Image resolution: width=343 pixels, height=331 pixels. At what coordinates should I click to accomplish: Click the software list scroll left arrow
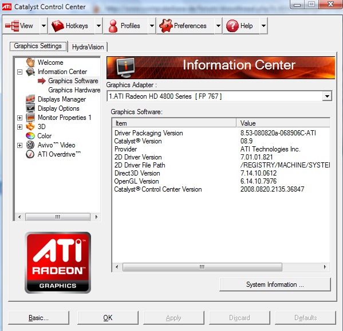click(117, 267)
